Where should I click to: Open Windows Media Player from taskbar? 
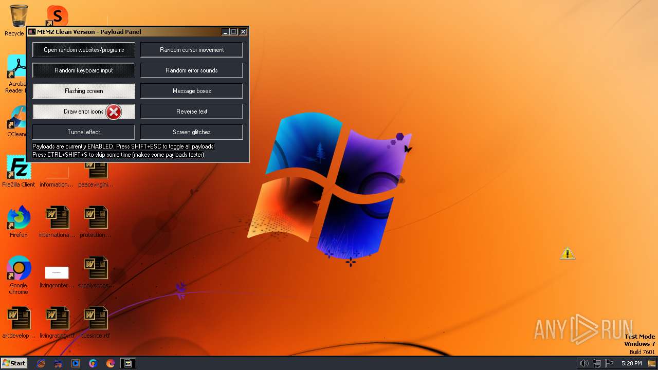[x=76, y=363]
